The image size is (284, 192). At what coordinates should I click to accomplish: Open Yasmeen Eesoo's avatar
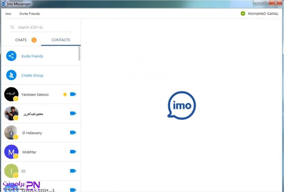(x=11, y=94)
